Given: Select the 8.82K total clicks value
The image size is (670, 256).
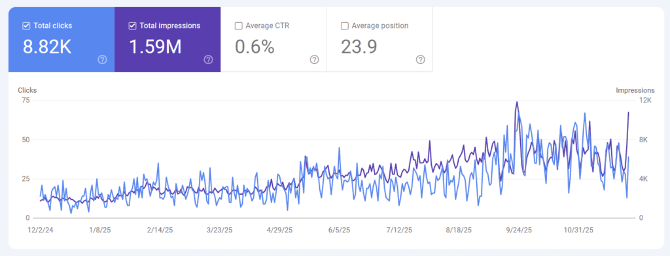Looking at the screenshot, I should click(x=47, y=46).
